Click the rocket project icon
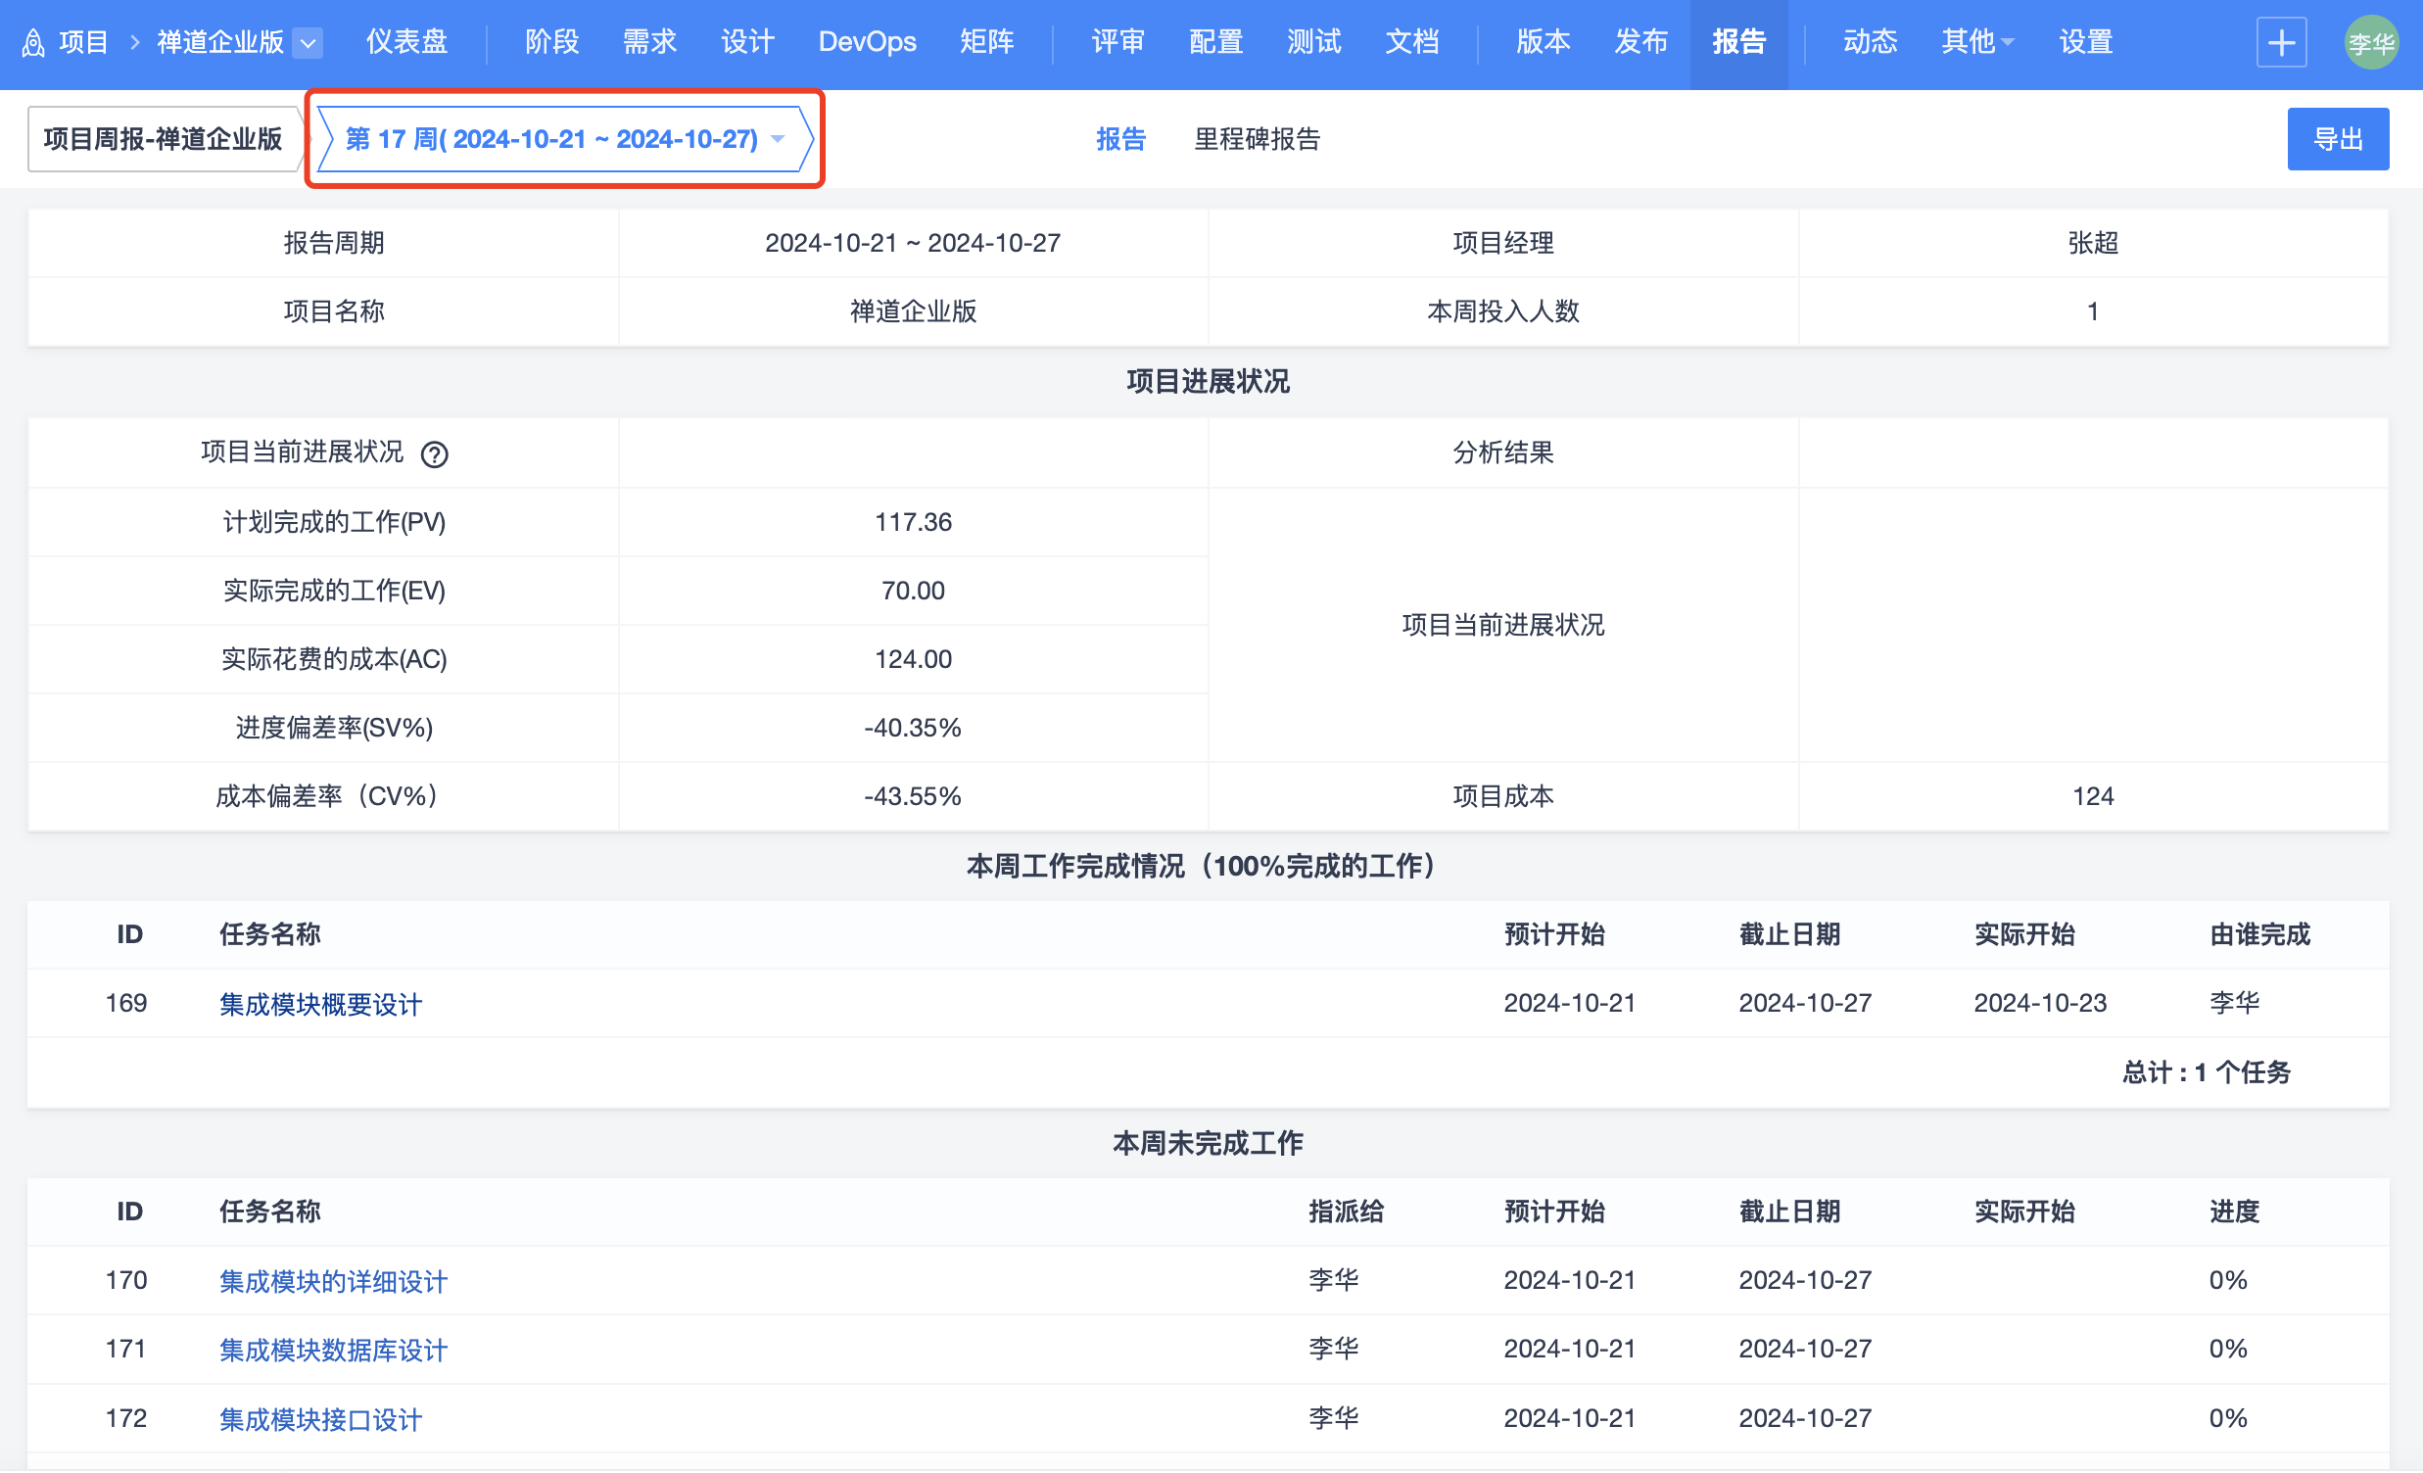 pyautogui.click(x=33, y=42)
